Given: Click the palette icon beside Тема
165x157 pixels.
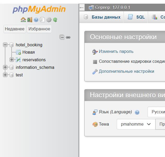Looking at the screenshot, I should 95,124.
